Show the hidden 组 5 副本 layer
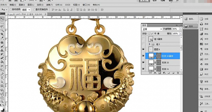The height and width of the screenshot is (112, 212). (x=143, y=39)
